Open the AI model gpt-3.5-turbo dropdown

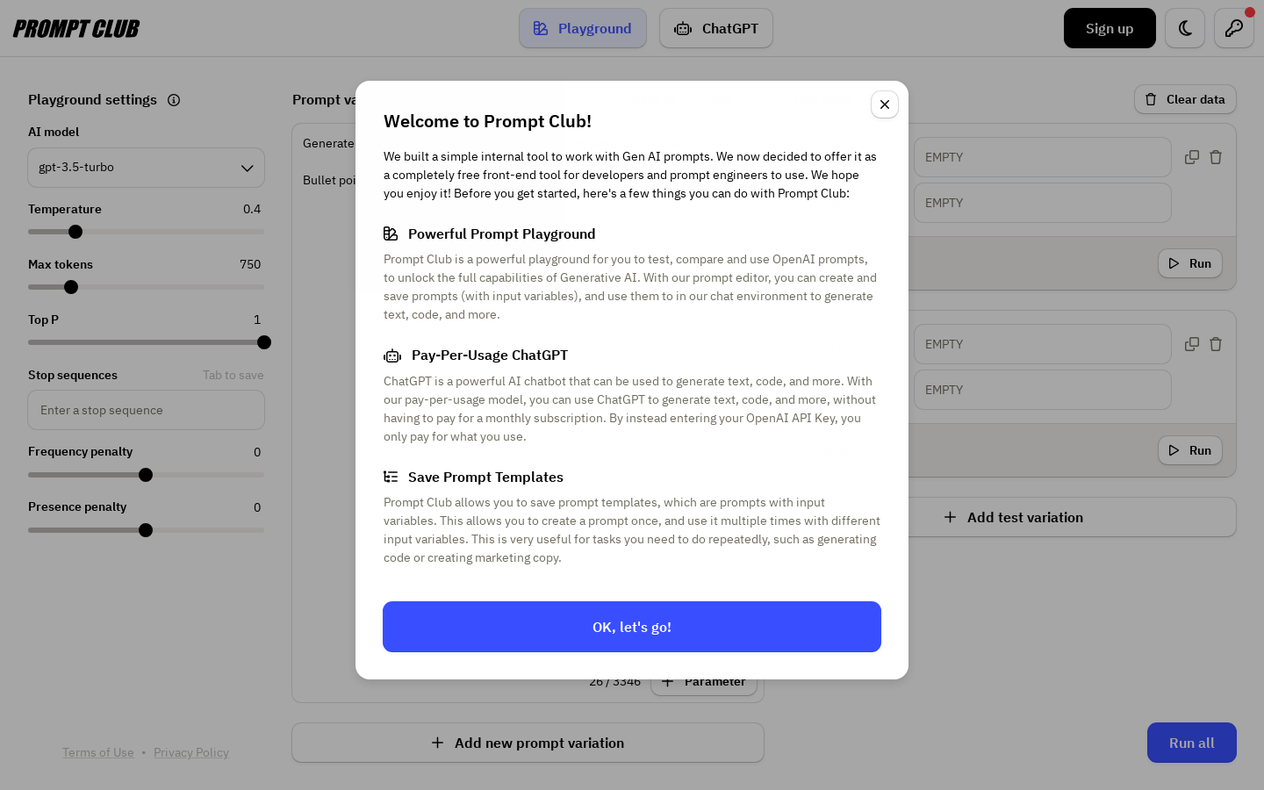(146, 168)
